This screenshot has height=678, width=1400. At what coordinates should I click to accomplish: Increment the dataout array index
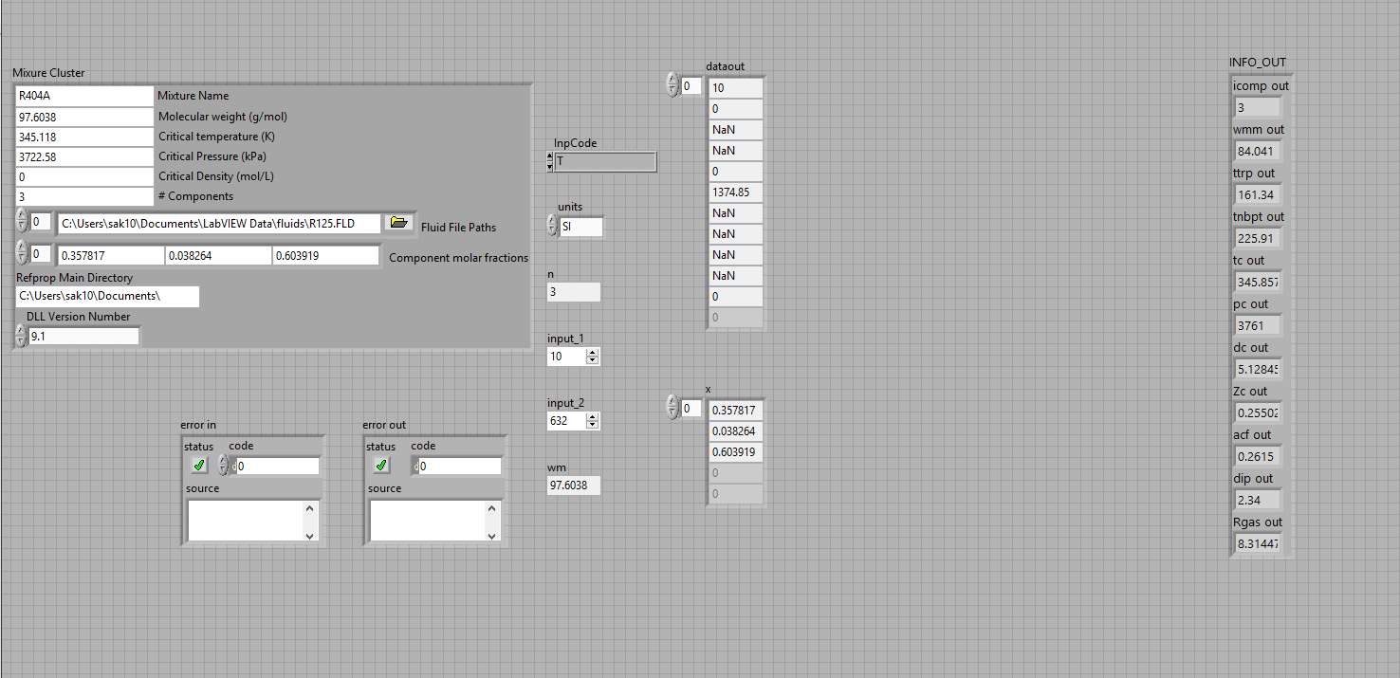tap(672, 80)
